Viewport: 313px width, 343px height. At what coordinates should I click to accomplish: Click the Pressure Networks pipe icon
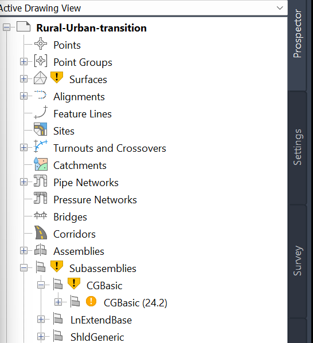tap(41, 198)
